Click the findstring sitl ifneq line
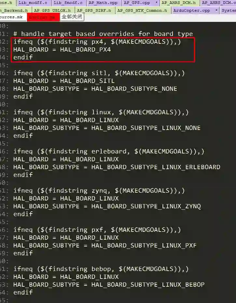This screenshot has height=303, width=236. tap(99, 73)
